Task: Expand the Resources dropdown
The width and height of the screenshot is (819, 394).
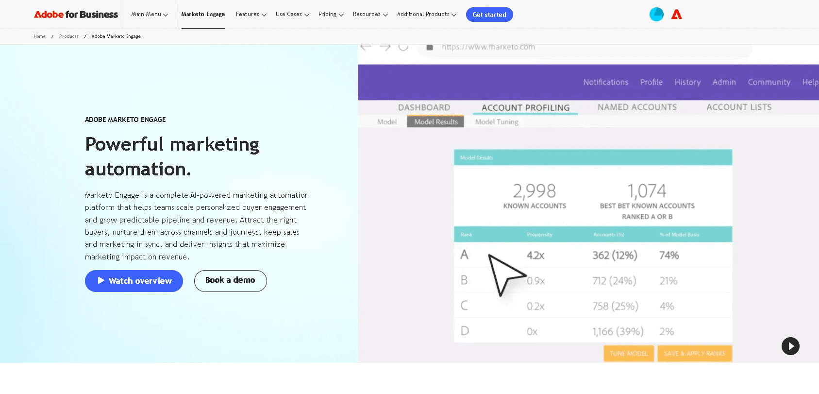Action: [370, 15]
